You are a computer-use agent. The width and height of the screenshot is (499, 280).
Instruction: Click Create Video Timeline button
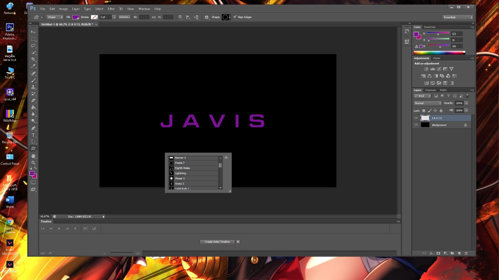click(217, 242)
